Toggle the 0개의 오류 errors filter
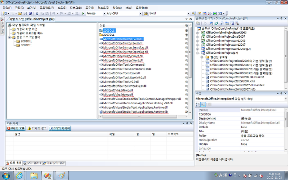288x180 pixels. (x=16, y=128)
